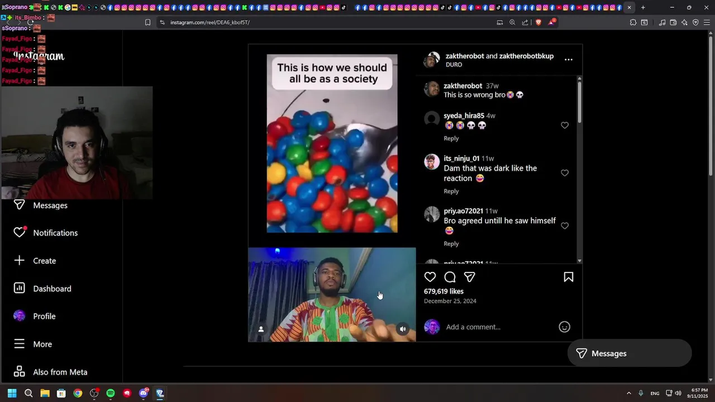The image size is (715, 402).
Task: Like syeda_hira85's comment
Action: [x=565, y=125]
